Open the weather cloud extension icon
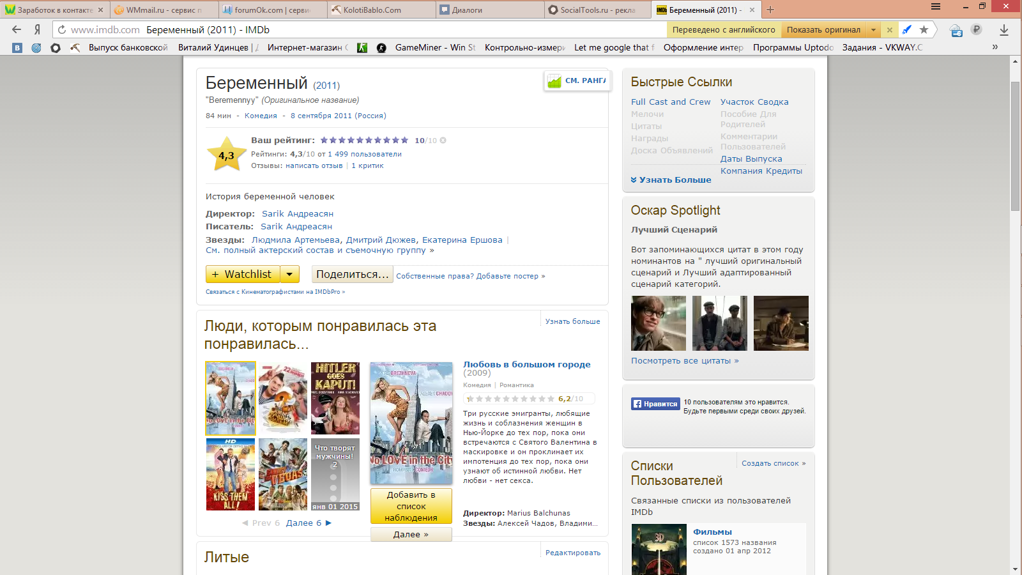This screenshot has height=575, width=1022. click(956, 30)
